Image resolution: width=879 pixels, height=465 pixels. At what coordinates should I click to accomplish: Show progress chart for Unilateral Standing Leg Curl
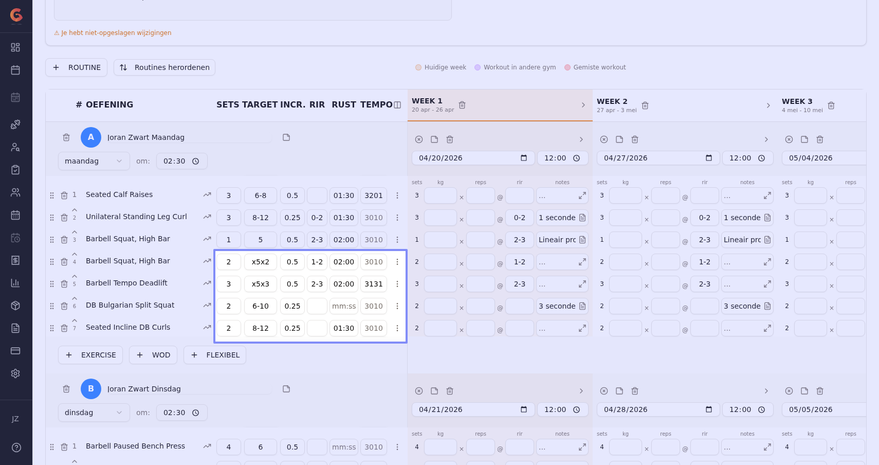click(x=207, y=217)
